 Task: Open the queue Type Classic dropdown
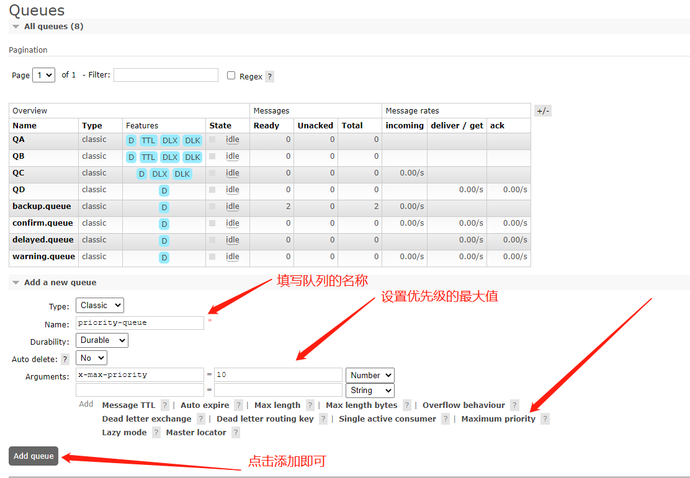[100, 305]
